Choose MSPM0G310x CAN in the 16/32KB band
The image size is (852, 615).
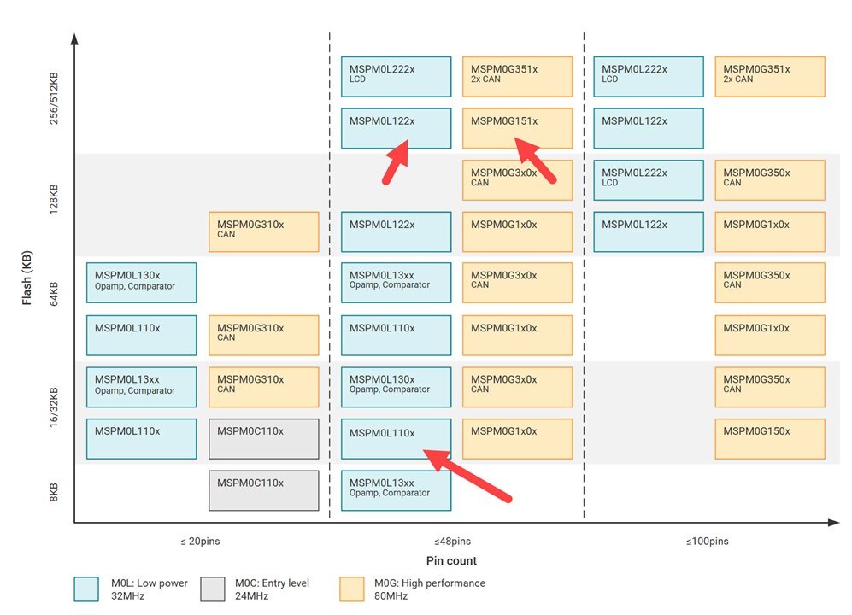(263, 387)
